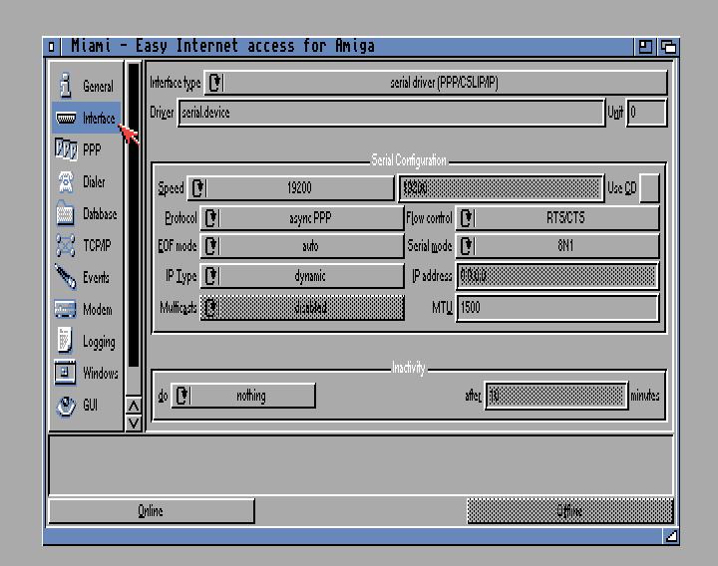Toggle the Use CD checkbox
The width and height of the screenshot is (718, 566).
[x=649, y=188]
